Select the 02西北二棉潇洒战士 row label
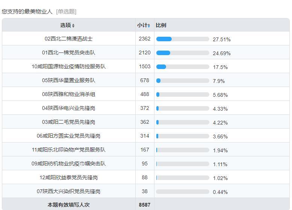 click(68, 39)
